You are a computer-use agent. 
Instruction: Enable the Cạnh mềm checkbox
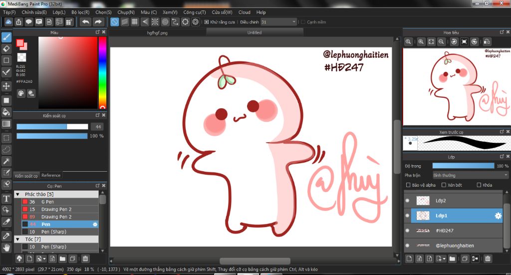[x=303, y=22]
